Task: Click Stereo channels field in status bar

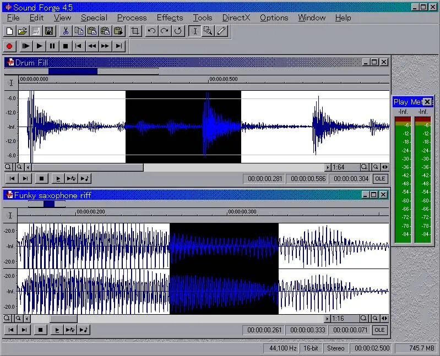Action: tap(335, 348)
